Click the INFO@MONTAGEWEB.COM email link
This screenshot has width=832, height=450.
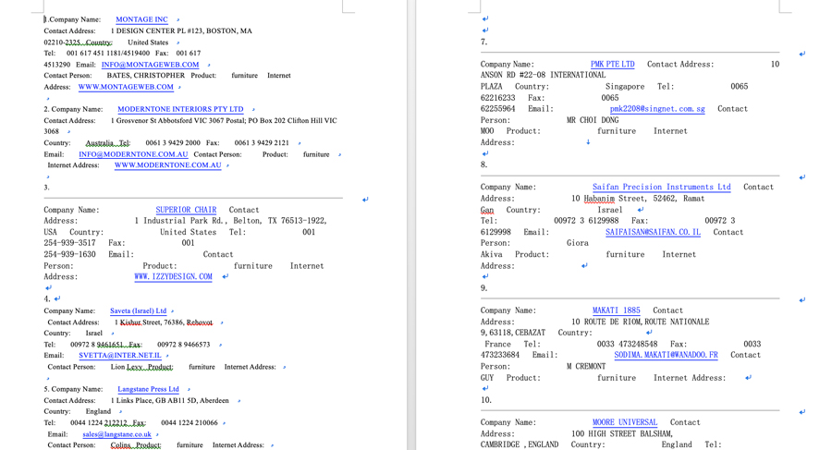pos(150,65)
